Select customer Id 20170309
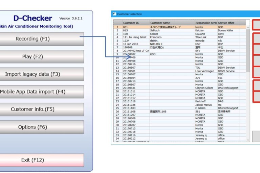 pos(180,118)
